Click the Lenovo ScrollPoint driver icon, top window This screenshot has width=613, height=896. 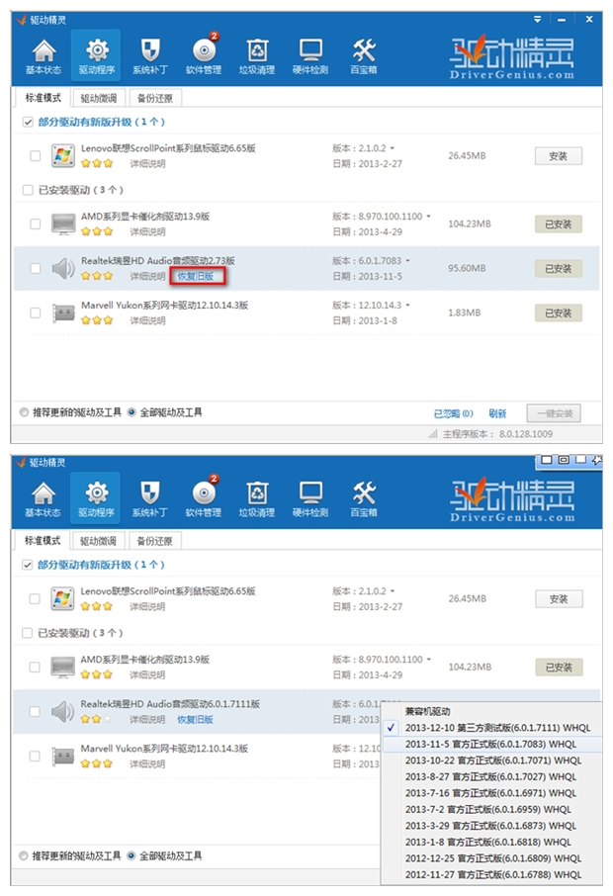coord(63,155)
